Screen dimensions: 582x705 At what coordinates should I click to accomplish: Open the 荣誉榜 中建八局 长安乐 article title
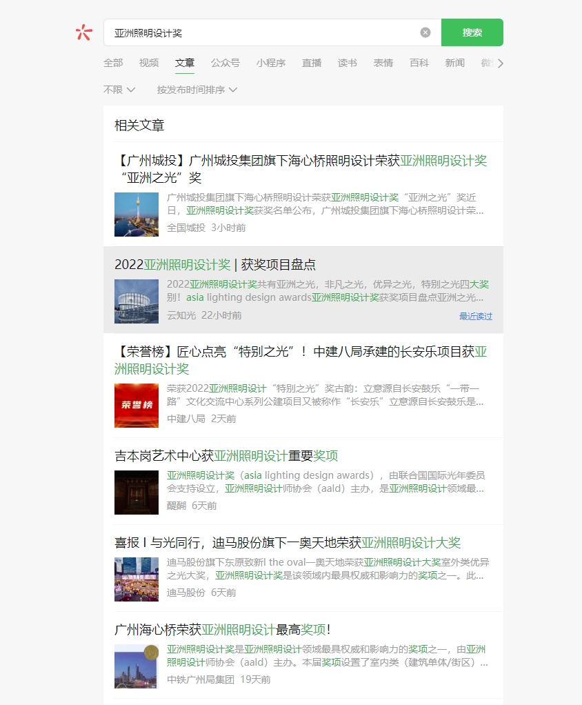[301, 360]
